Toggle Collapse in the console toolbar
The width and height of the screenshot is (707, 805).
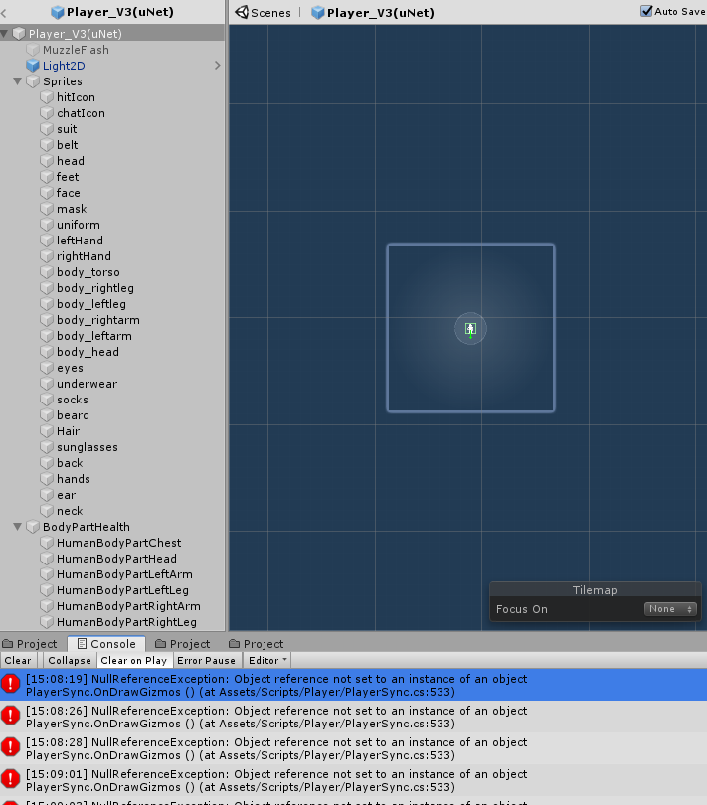click(x=70, y=661)
